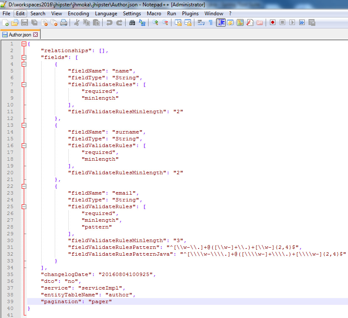The height and width of the screenshot is (318, 348).
Task: Click the Save All toolbar icon
Action: click(34, 22)
